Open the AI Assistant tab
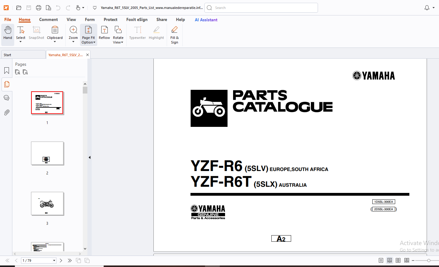439x267 pixels. tap(206, 20)
